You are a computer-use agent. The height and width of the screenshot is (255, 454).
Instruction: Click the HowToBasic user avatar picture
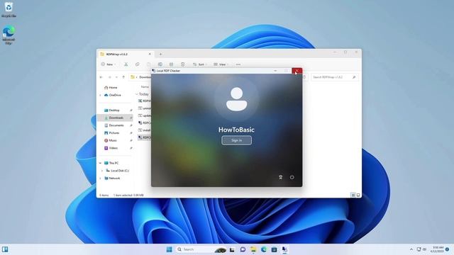point(236,99)
